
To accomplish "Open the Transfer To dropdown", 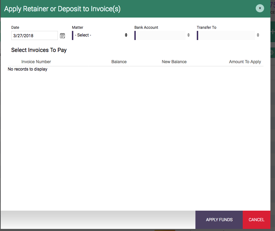I will (228, 35).
